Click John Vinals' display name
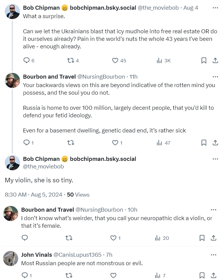Viewport: 220px width, 280px height. click(x=36, y=255)
